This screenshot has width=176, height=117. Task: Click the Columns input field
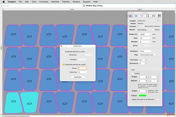point(82,72)
